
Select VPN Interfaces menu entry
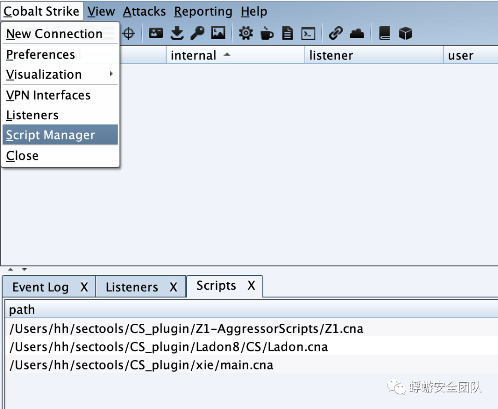pyautogui.click(x=60, y=95)
